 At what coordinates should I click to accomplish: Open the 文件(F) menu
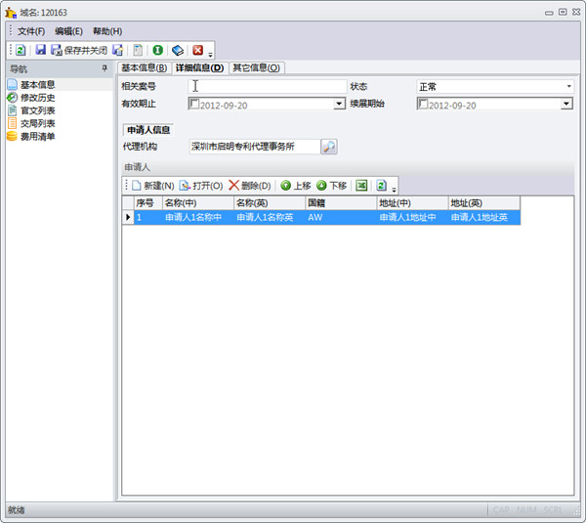[31, 31]
